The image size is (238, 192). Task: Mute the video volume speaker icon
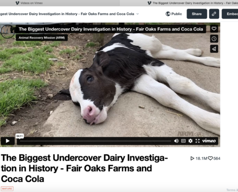[x=176, y=141]
